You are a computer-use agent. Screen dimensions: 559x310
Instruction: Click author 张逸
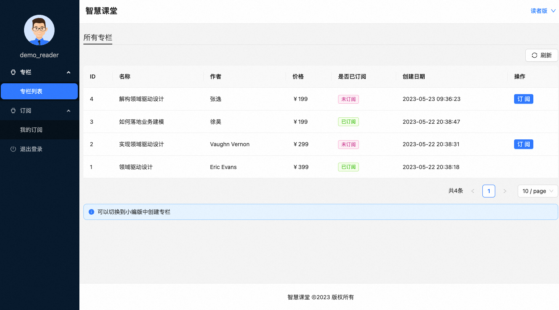216,99
